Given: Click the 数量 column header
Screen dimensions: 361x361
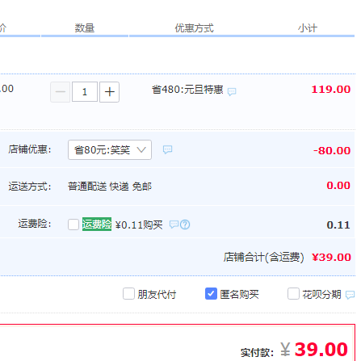Looking at the screenshot, I should pyautogui.click(x=85, y=28).
